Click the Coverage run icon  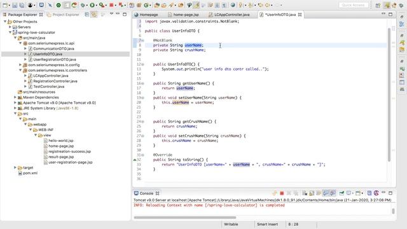click(x=102, y=5)
